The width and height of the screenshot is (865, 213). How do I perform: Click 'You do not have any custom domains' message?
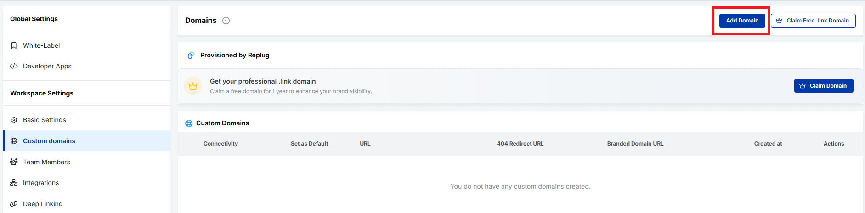tap(520, 186)
